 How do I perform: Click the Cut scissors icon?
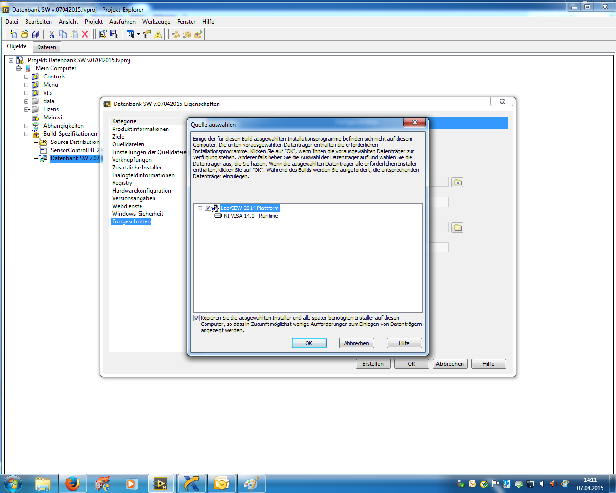[51, 34]
